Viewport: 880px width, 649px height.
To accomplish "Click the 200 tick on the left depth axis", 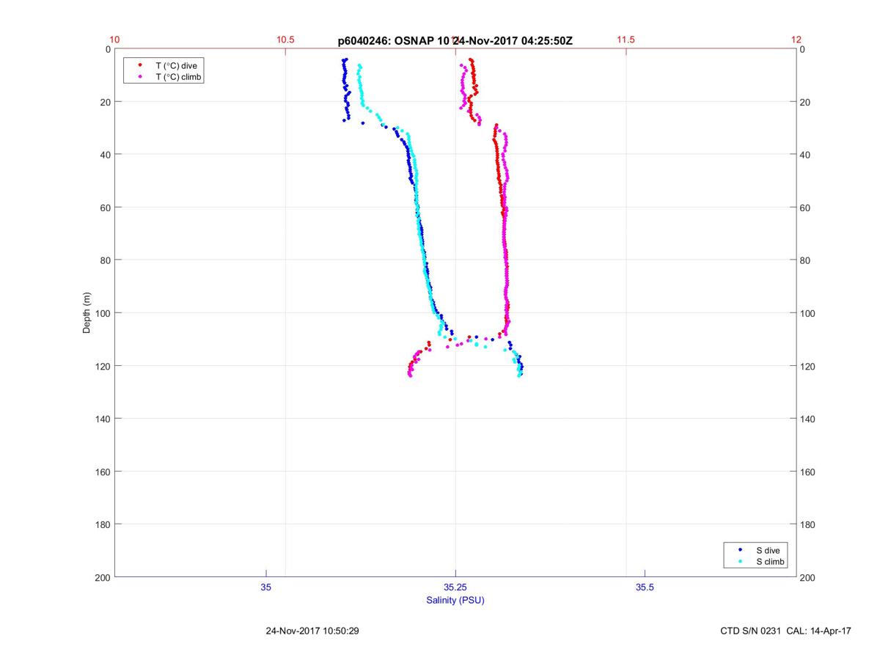I will click(103, 578).
